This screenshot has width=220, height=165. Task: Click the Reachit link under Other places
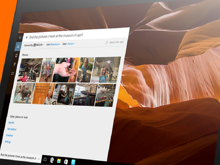tap(11, 123)
